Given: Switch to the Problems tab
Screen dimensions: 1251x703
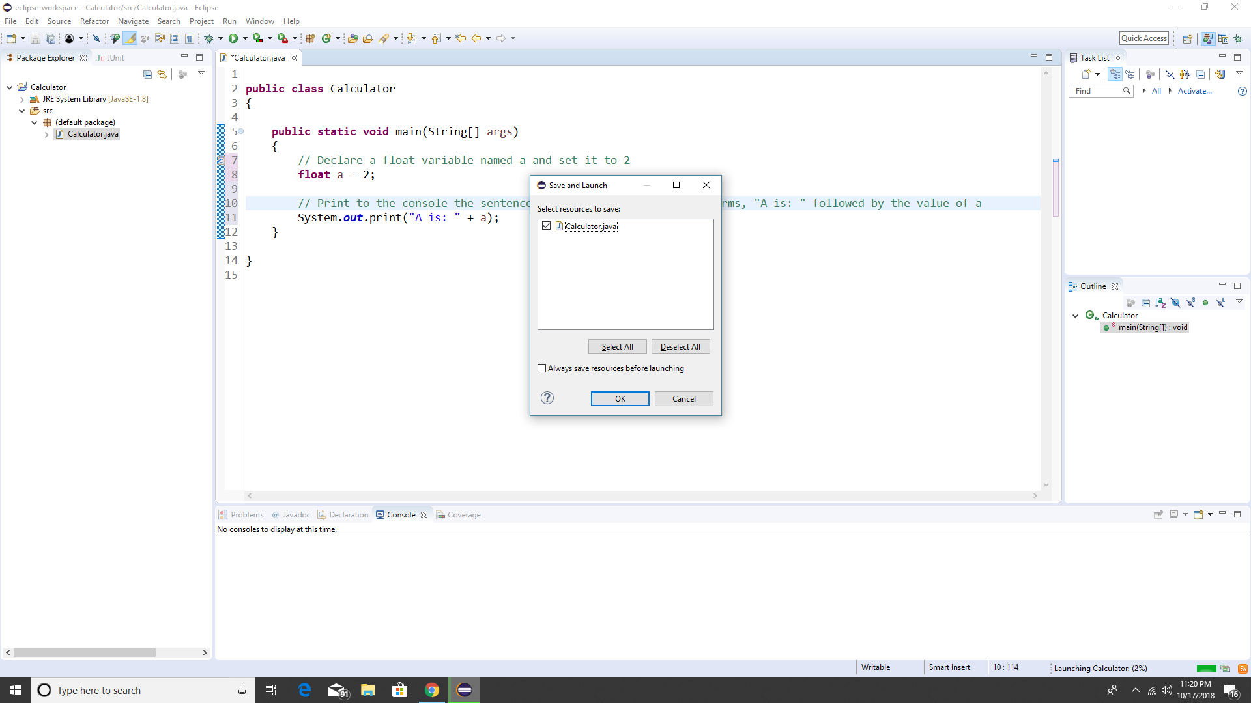Looking at the screenshot, I should pyautogui.click(x=247, y=514).
